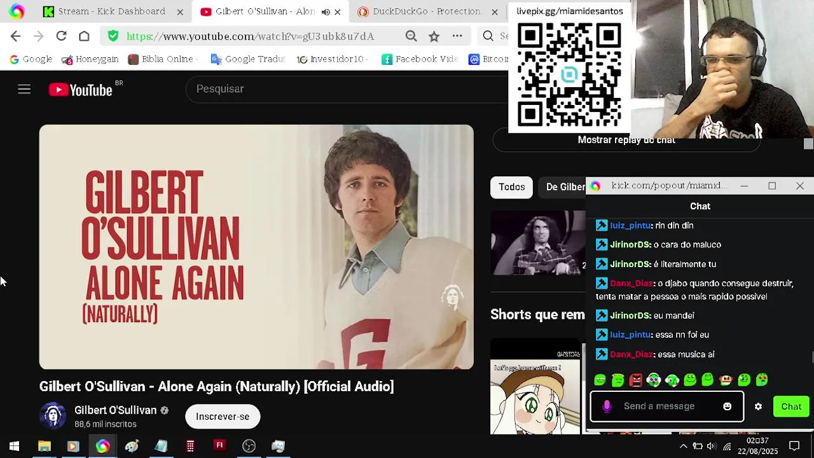This screenshot has height=458, width=814.
Task: Open the Windows notification center icon
Action: (794, 447)
